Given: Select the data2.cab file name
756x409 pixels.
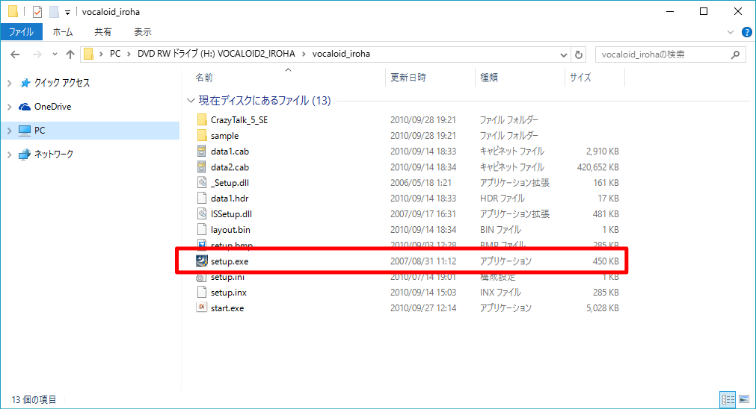Looking at the screenshot, I should click(230, 167).
